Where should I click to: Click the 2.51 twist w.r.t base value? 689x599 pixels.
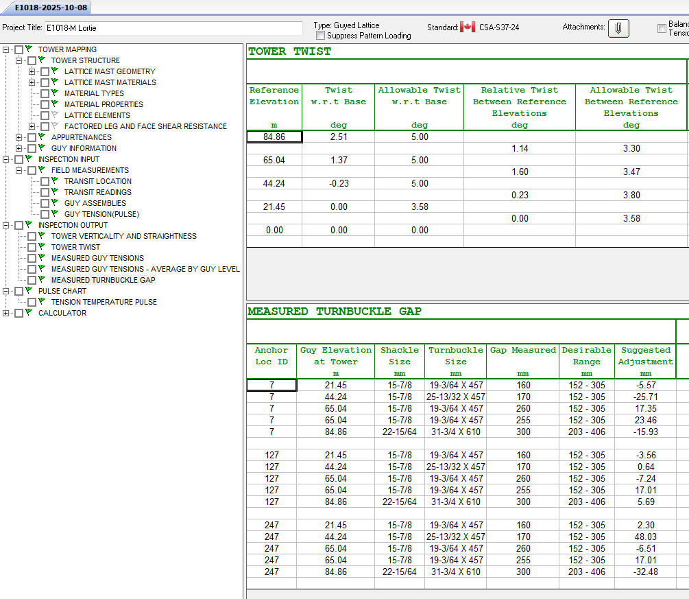(x=339, y=137)
